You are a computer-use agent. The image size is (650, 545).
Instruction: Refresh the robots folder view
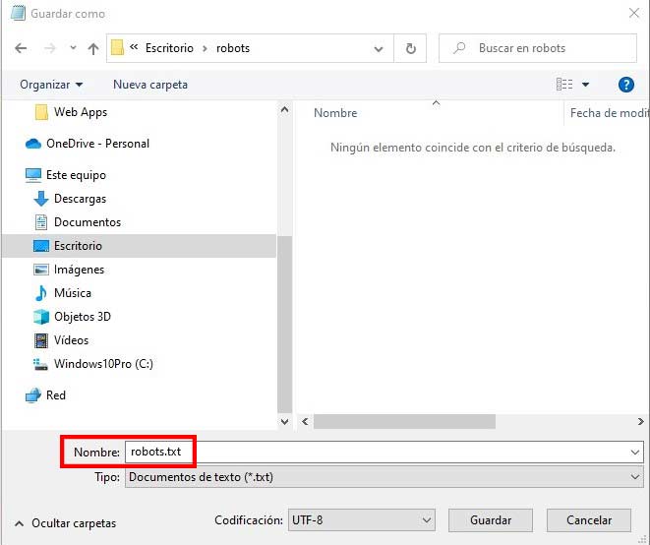[410, 48]
